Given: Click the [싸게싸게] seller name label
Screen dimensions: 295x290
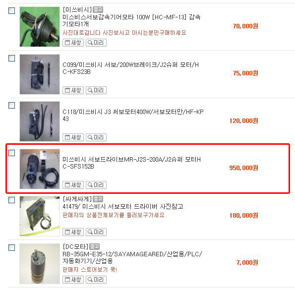Looking at the screenshot, I should (x=77, y=199).
